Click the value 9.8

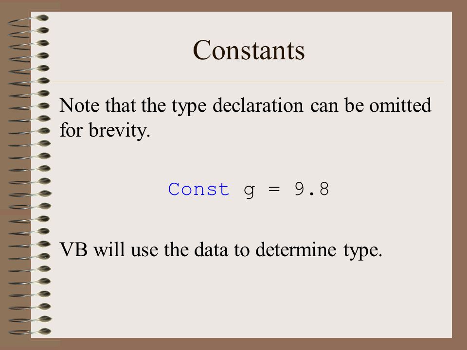(x=311, y=189)
